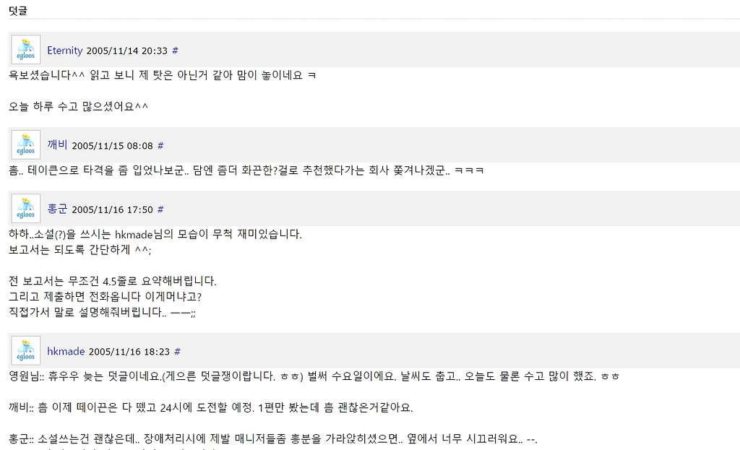Open the 깨비 commenter profile link
The height and width of the screenshot is (450, 740).
pyautogui.click(x=58, y=145)
